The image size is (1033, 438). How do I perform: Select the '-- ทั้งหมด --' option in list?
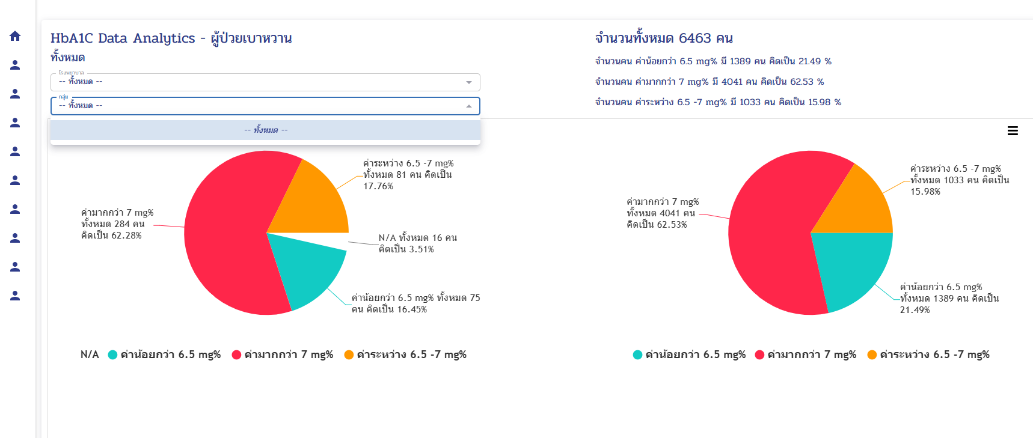265,130
